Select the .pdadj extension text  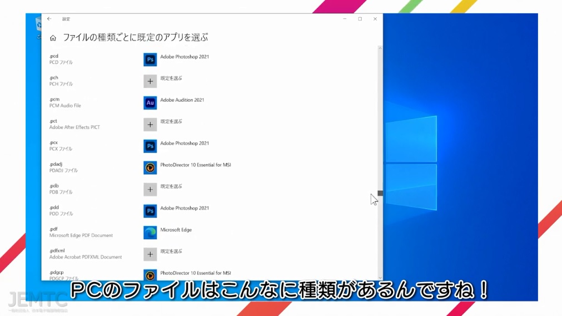[56, 164]
